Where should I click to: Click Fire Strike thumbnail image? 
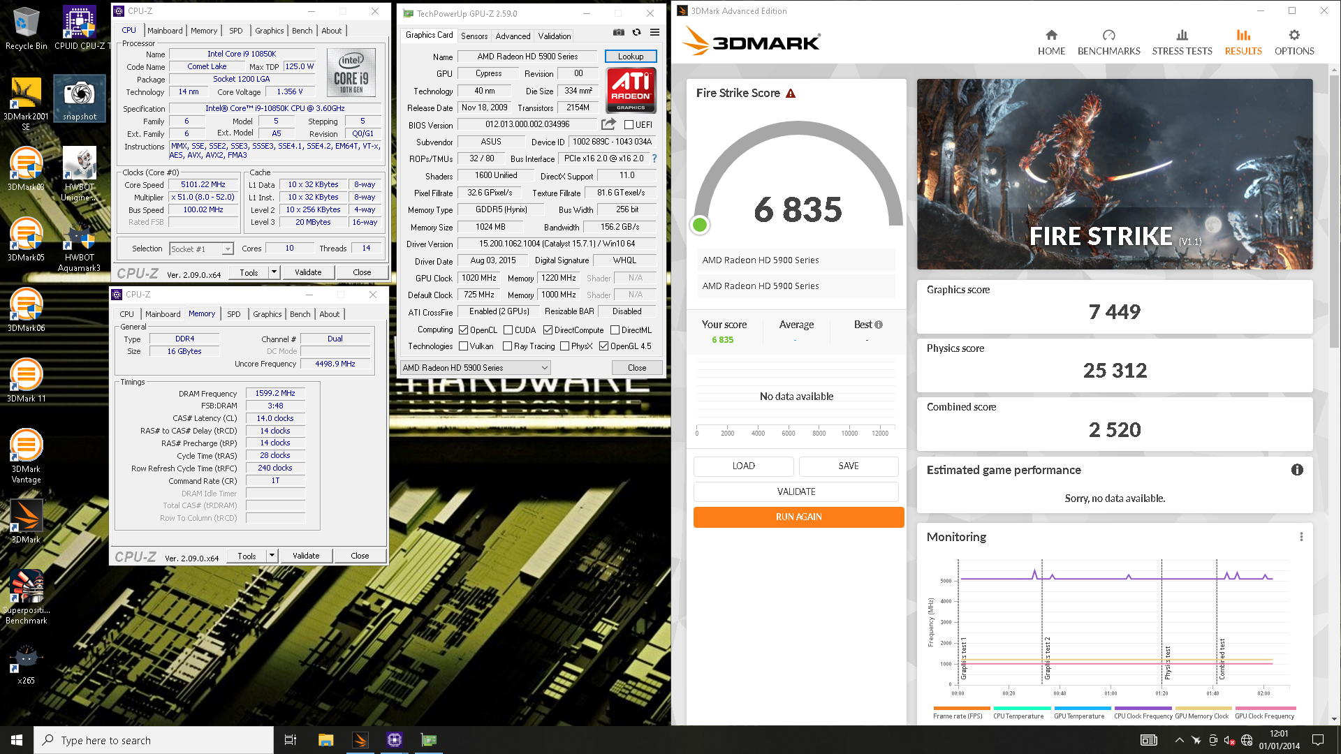tap(1114, 174)
